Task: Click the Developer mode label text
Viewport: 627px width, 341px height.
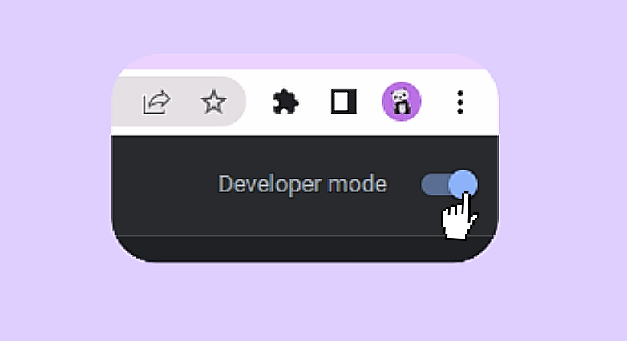Action: 302,184
